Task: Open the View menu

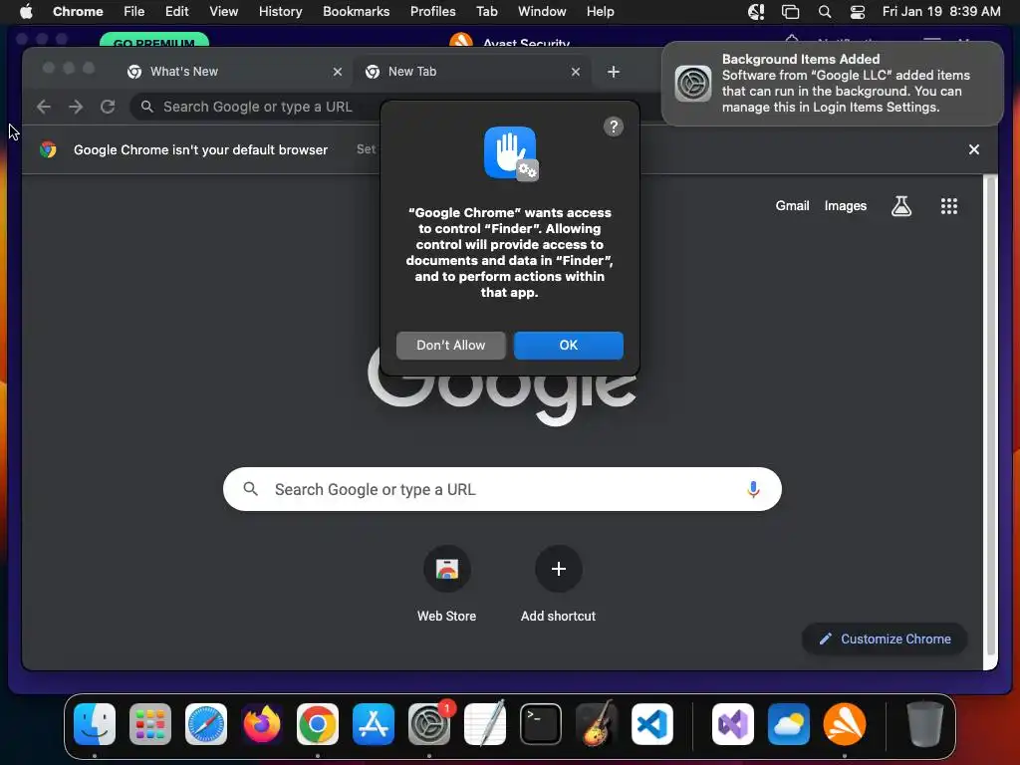Action: [x=223, y=11]
